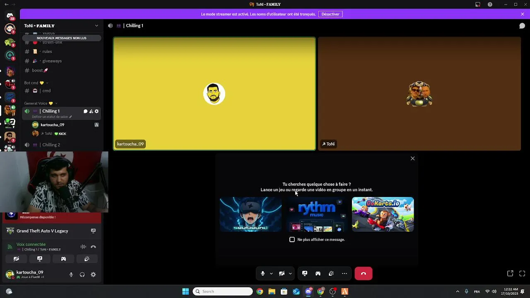Open voice connection signal details

pyautogui.click(x=10, y=247)
